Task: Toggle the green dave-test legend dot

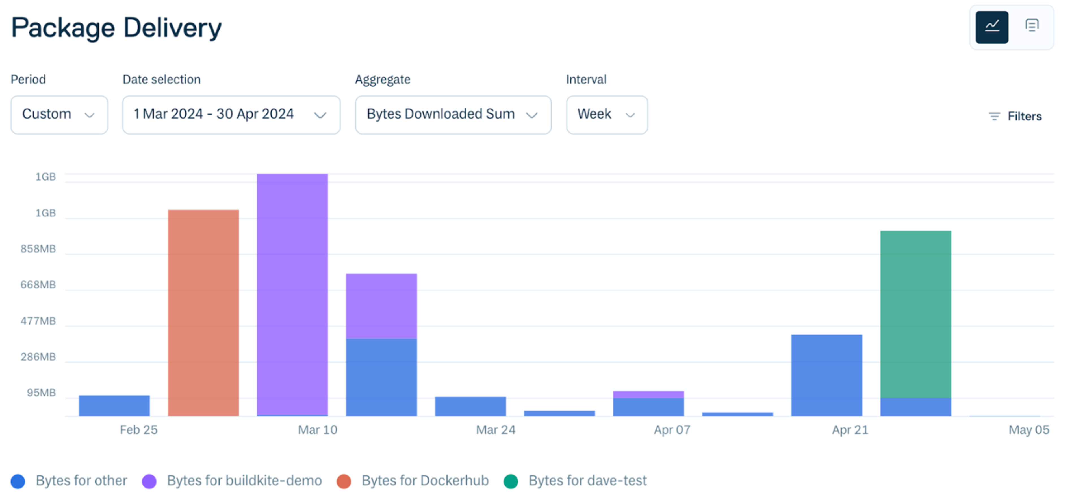Action: coord(511,481)
